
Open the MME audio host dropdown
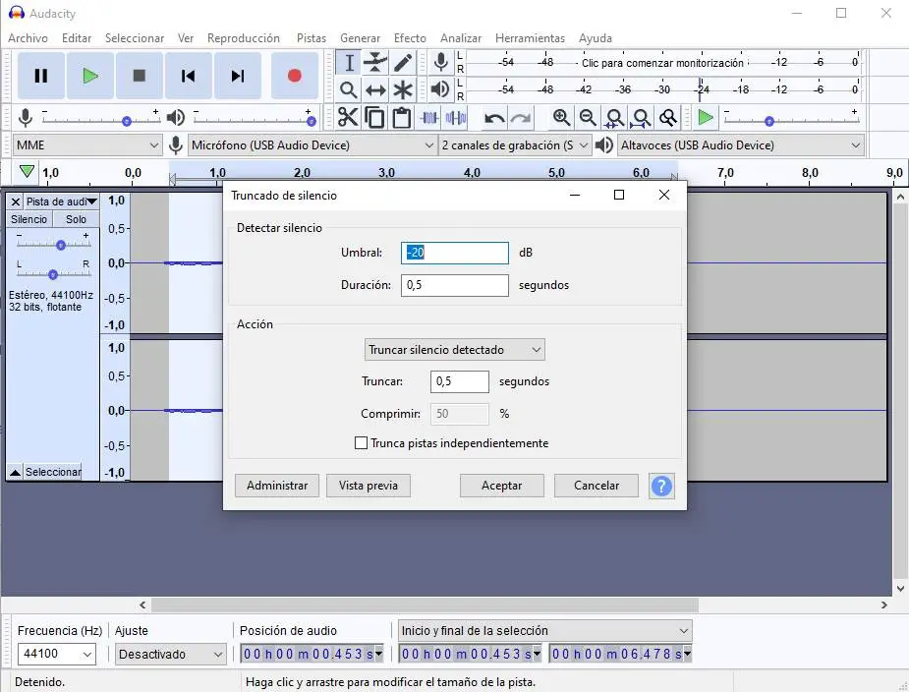(86, 145)
